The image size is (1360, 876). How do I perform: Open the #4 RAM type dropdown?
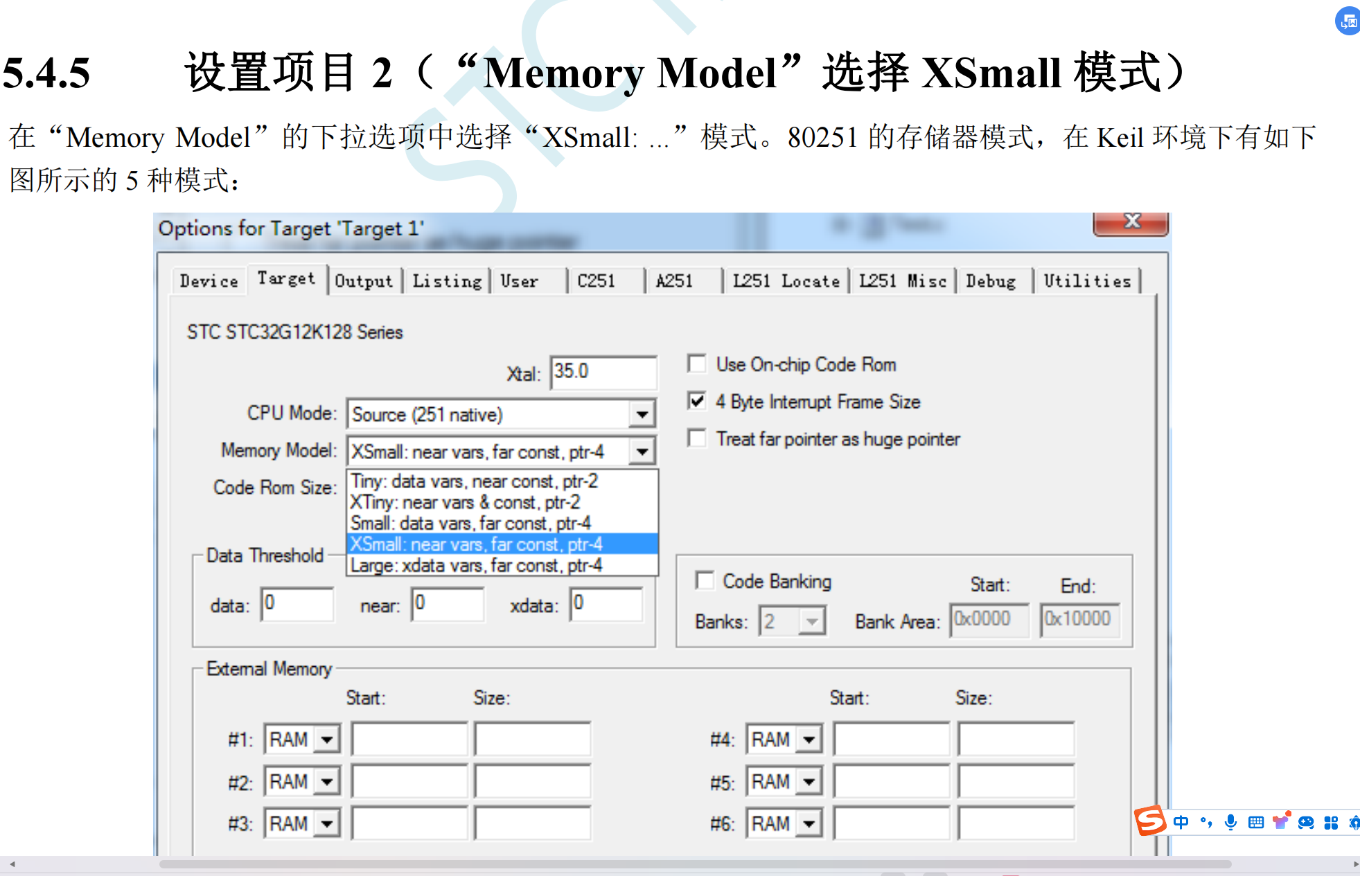(x=809, y=740)
